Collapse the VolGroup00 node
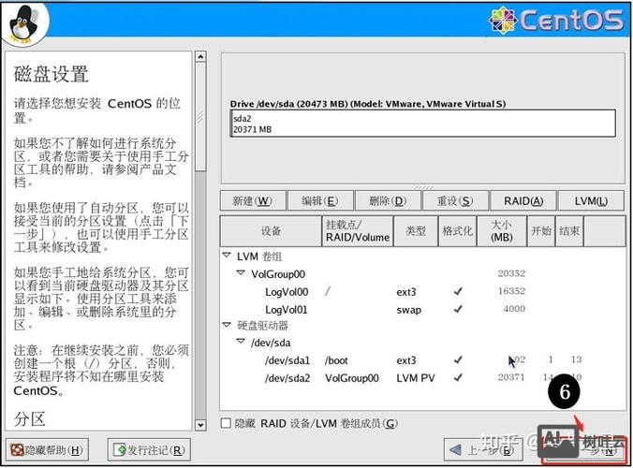This screenshot has height=468, width=633. [x=241, y=273]
